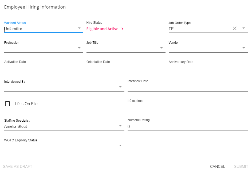The width and height of the screenshot is (252, 171).
Task: Expand the Job Title dropdown
Action: point(162,48)
